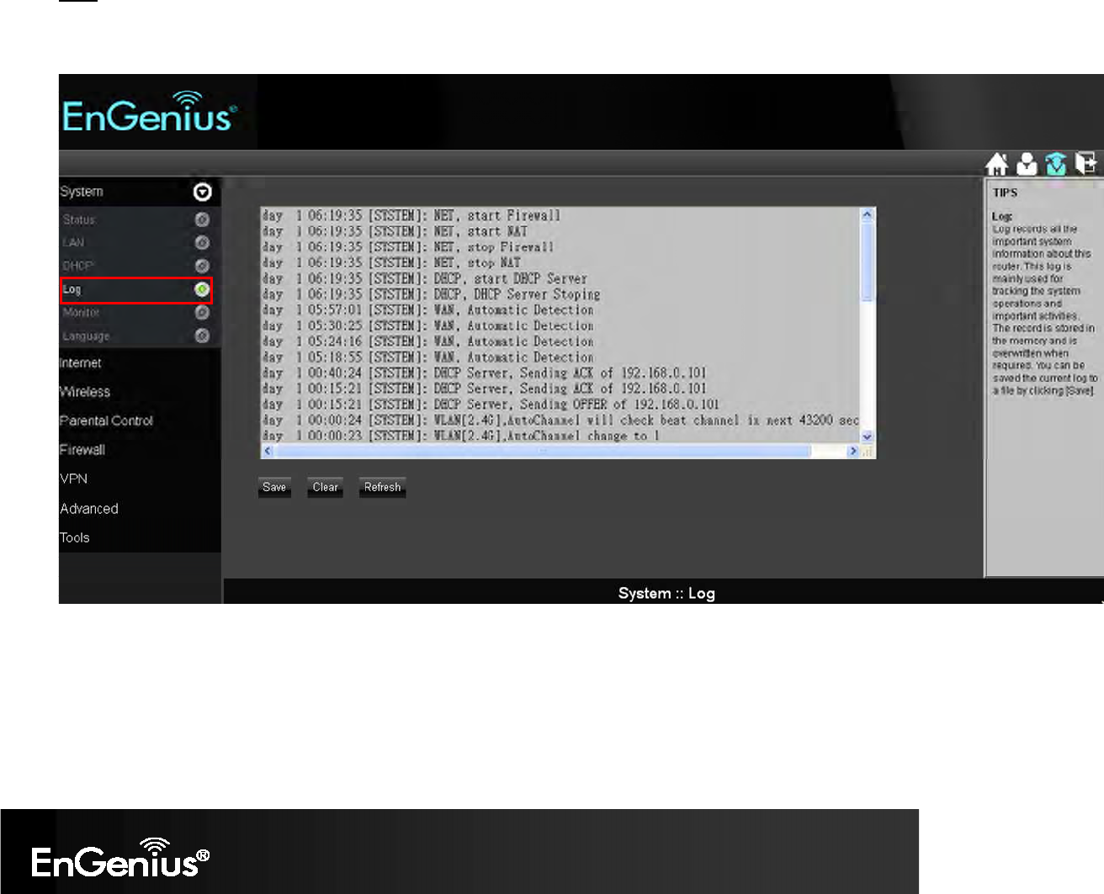Click the log's vertical scrollbar up arrow

coord(868,215)
